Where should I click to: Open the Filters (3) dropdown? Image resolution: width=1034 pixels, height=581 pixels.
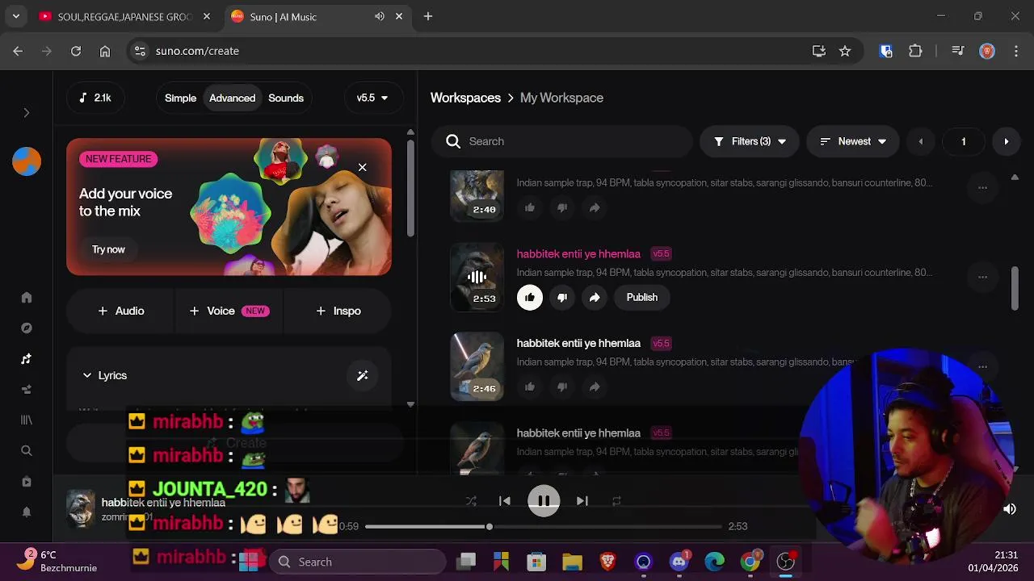point(750,141)
